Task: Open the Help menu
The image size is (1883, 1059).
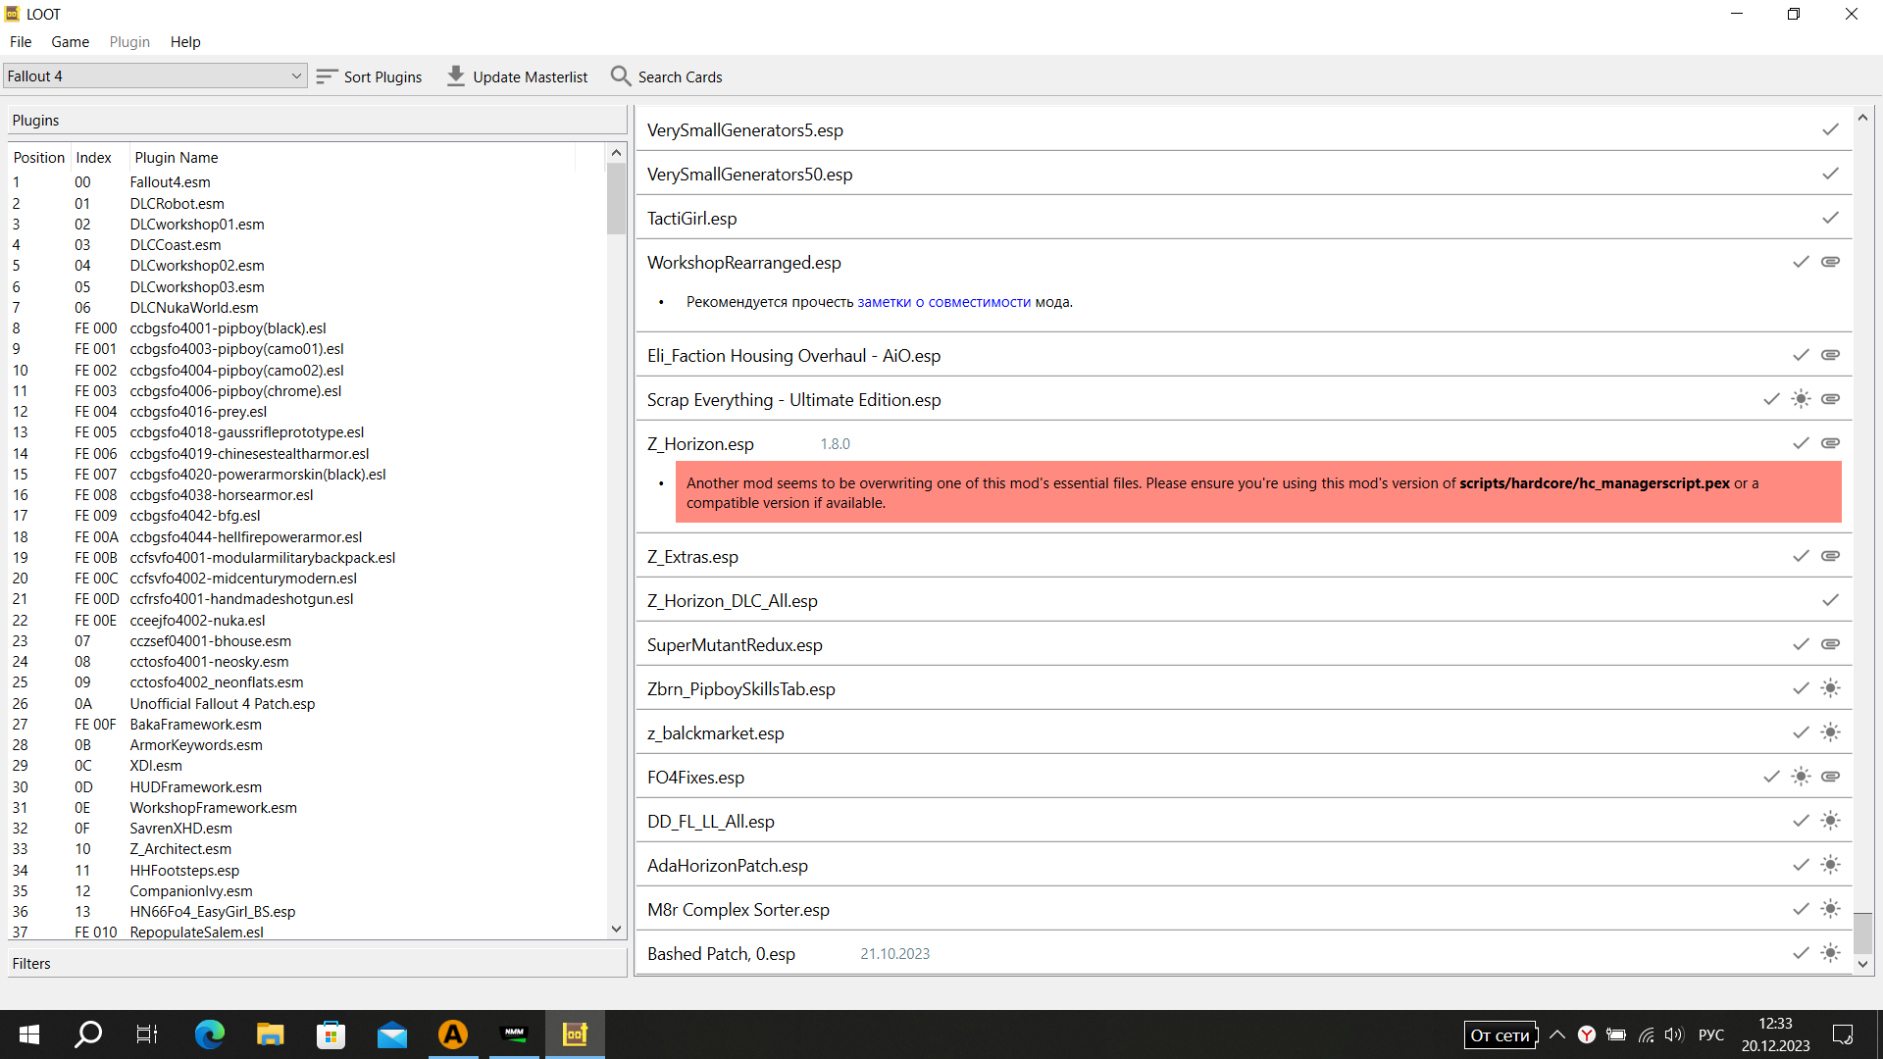Action: point(184,42)
